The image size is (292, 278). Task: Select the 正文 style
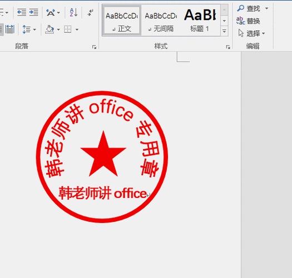click(122, 21)
